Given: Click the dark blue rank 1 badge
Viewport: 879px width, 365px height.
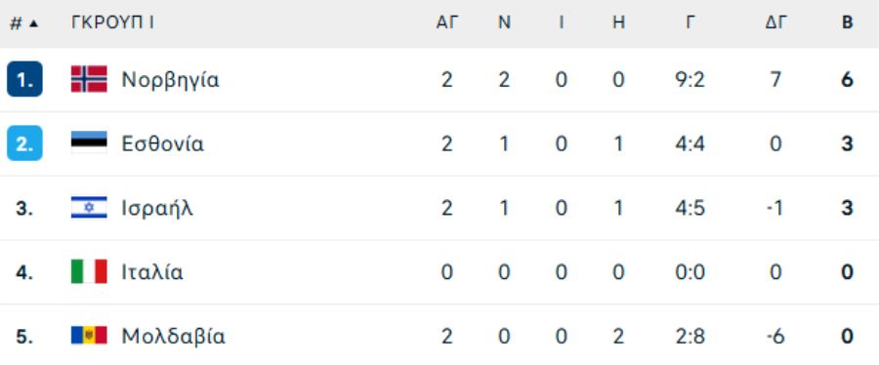Looking at the screenshot, I should click(x=24, y=79).
